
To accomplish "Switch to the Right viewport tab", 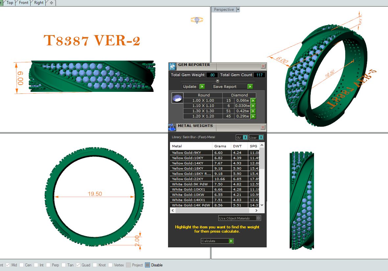I will point(39,3).
